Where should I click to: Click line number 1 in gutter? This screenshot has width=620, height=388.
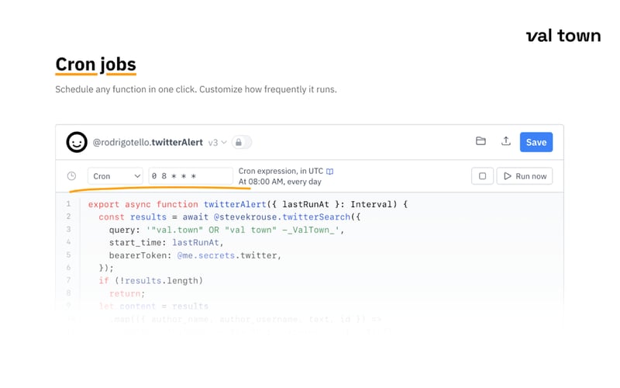pos(68,204)
